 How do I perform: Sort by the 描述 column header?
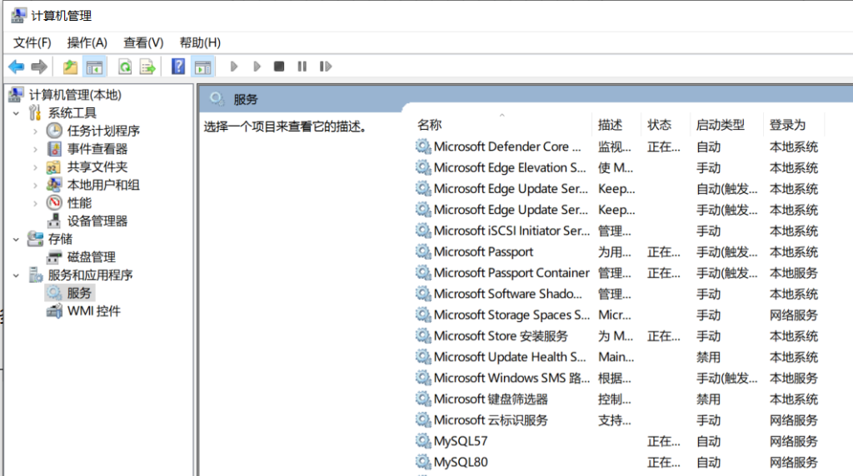point(616,125)
